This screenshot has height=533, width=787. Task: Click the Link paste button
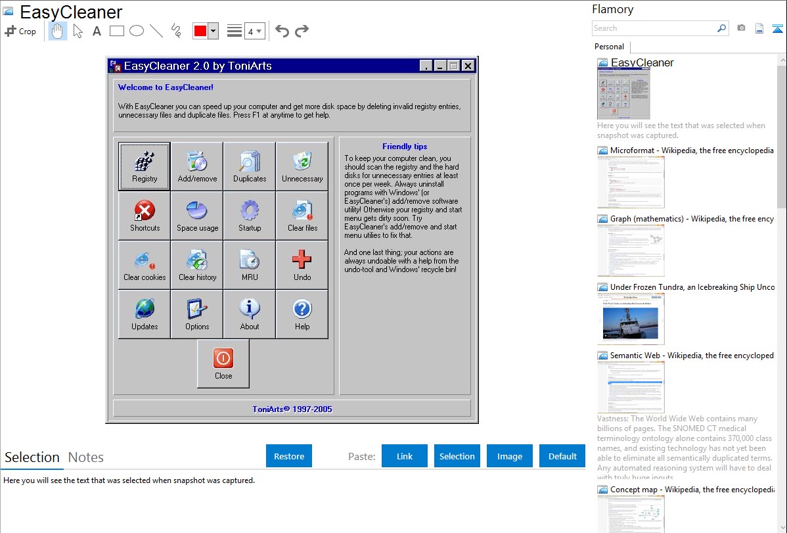405,455
